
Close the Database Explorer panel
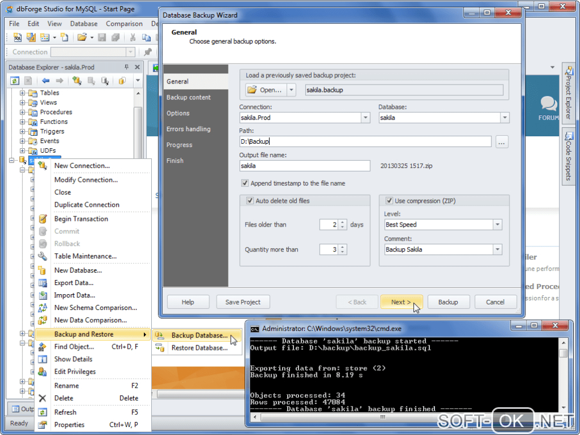click(137, 67)
